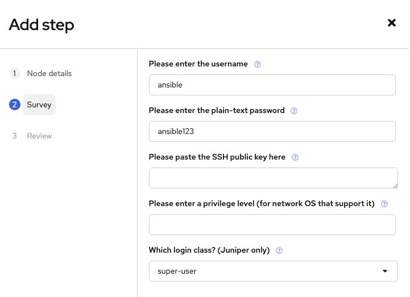Go to Node details step
The image size is (410, 297).
(49, 73)
